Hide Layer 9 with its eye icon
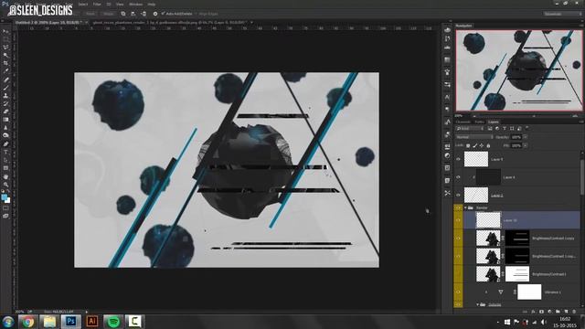The image size is (585, 329). [458, 159]
